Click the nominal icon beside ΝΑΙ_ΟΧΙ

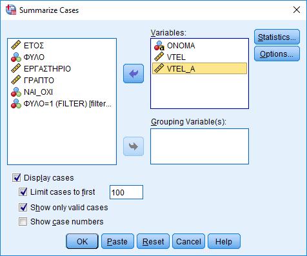[x=16, y=92]
